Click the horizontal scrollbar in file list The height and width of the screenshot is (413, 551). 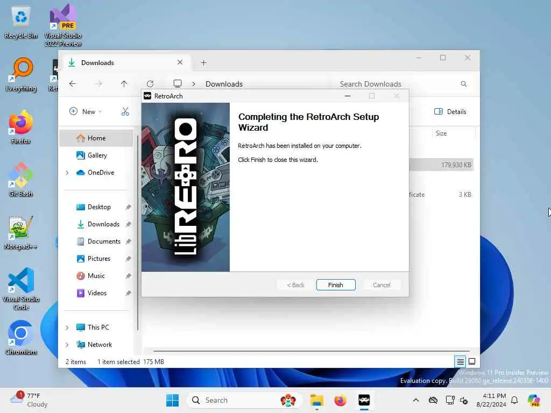pyautogui.click(x=312, y=351)
